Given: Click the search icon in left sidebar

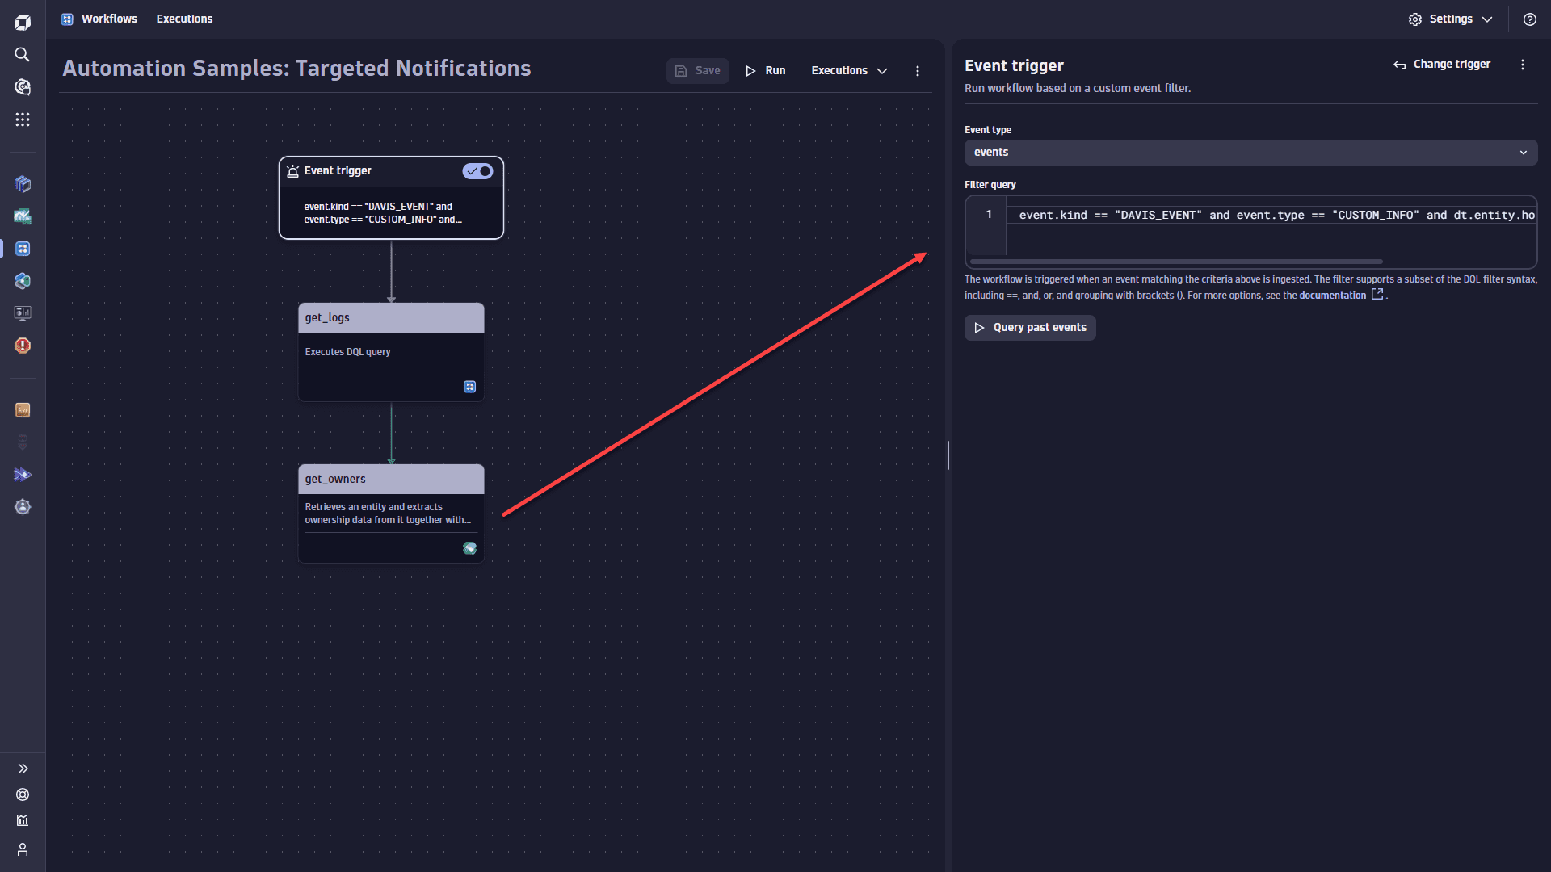Looking at the screenshot, I should pyautogui.click(x=23, y=54).
